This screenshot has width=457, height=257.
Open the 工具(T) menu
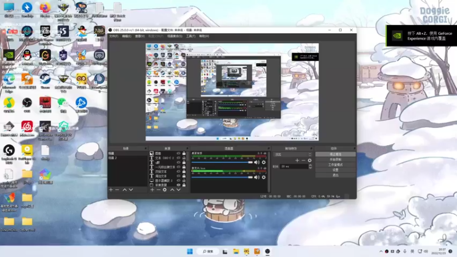coord(191,36)
